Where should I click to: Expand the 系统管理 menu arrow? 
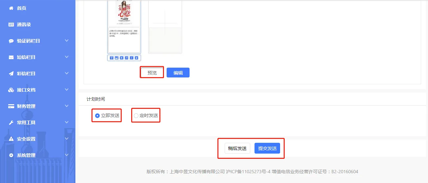67,155
